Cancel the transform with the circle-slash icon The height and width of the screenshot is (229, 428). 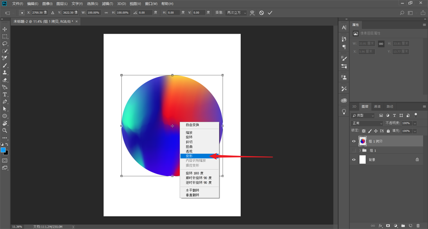262,13
